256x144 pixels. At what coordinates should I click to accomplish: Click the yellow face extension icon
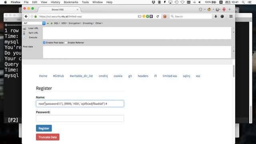[209, 10]
